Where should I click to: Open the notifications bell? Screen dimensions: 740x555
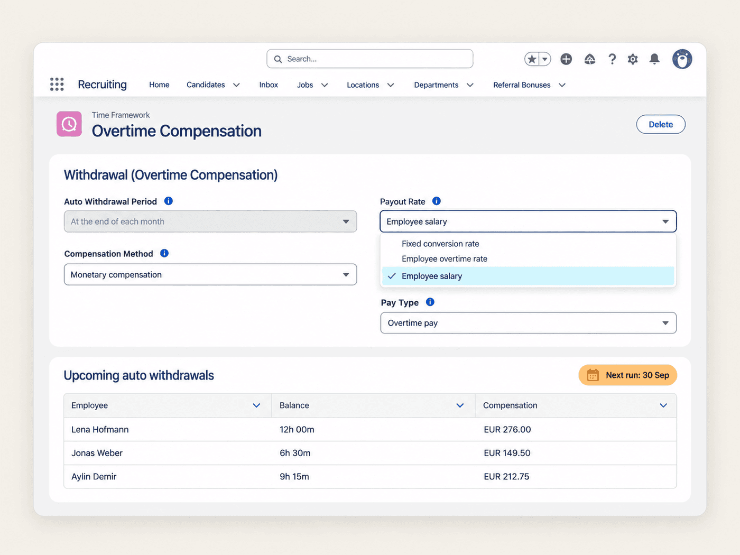click(654, 59)
